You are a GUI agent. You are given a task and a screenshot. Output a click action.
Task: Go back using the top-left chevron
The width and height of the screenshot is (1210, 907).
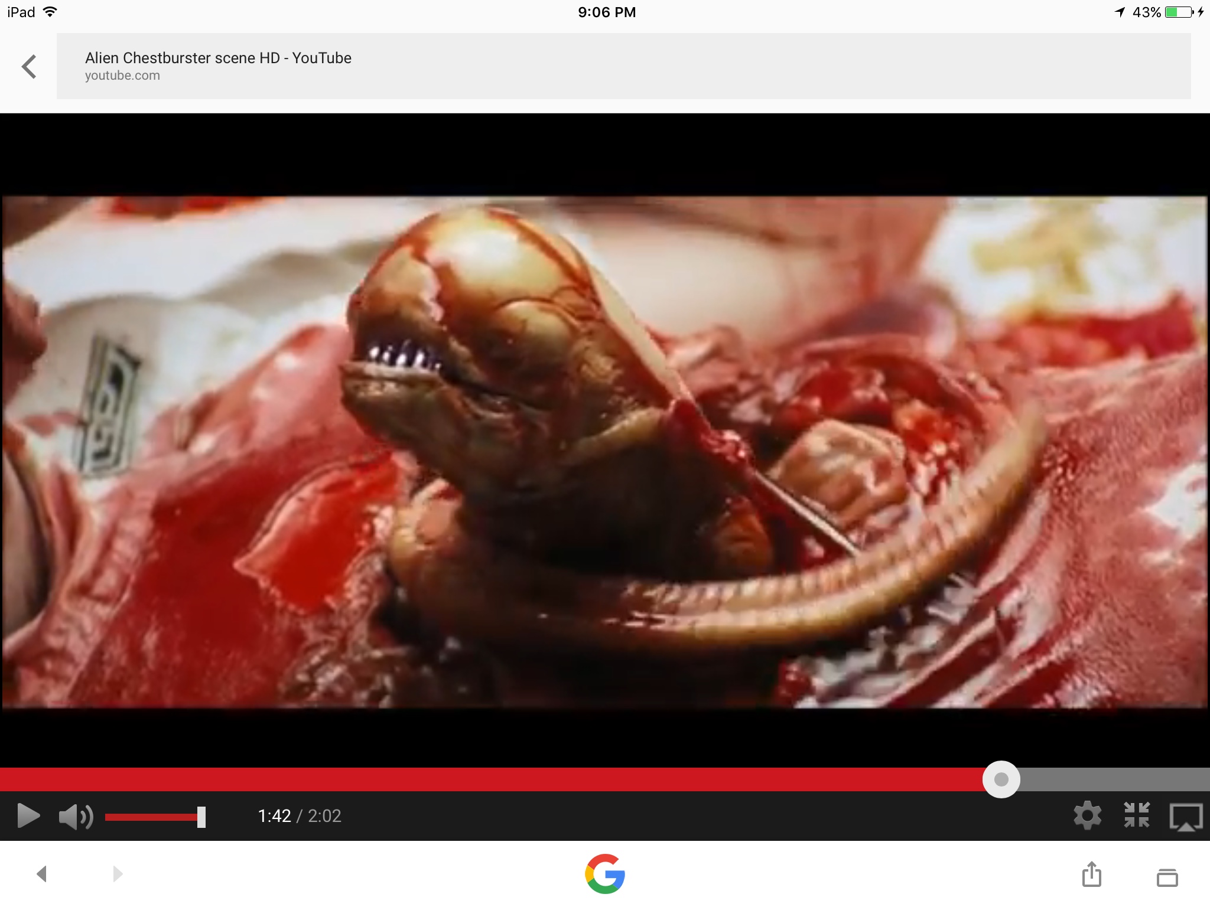(x=29, y=66)
